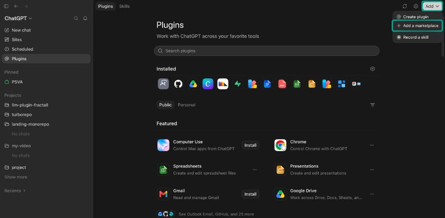Open the GitHub installed plugin icon
This screenshot has height=218, width=445.
(178, 84)
